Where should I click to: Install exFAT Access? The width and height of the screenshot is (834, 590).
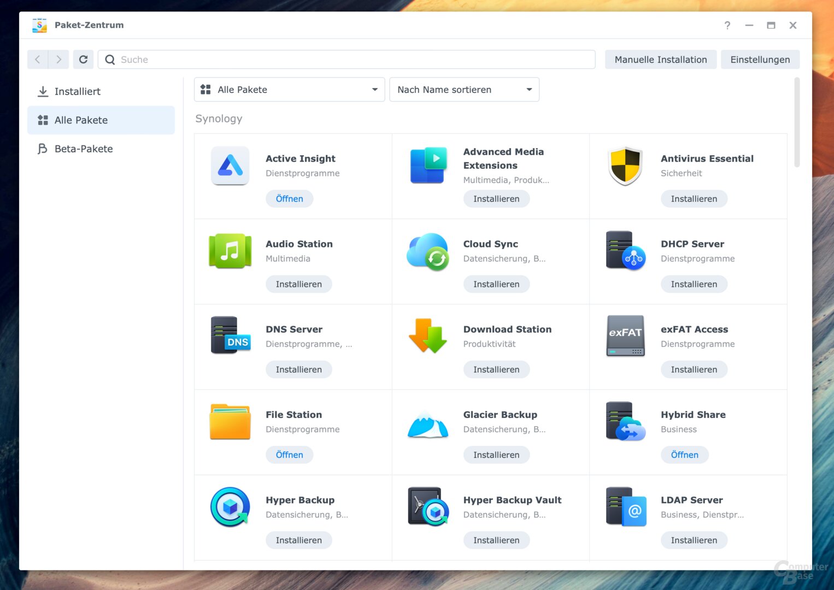[694, 369]
